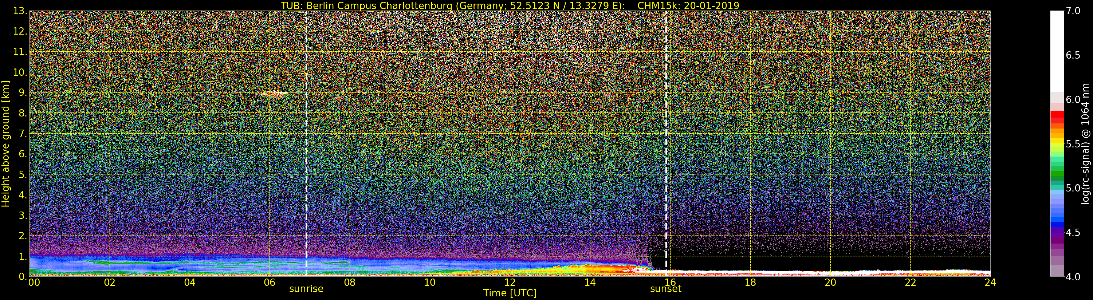Select the '0.' tick on the height axis
This screenshot has height=300, width=1093.
pos(23,276)
